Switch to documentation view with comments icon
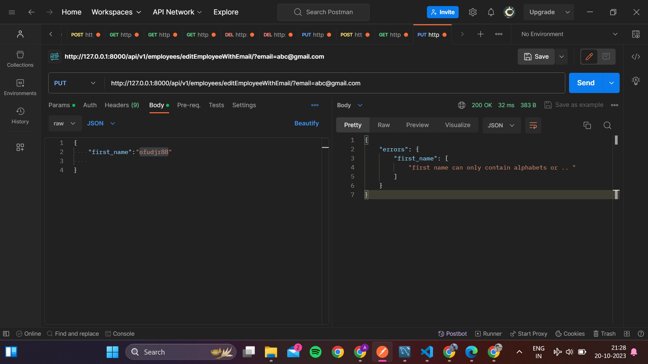The width and height of the screenshot is (648, 364). coord(606,56)
